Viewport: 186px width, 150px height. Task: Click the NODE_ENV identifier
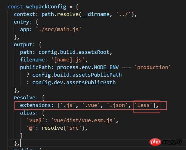[106, 67]
